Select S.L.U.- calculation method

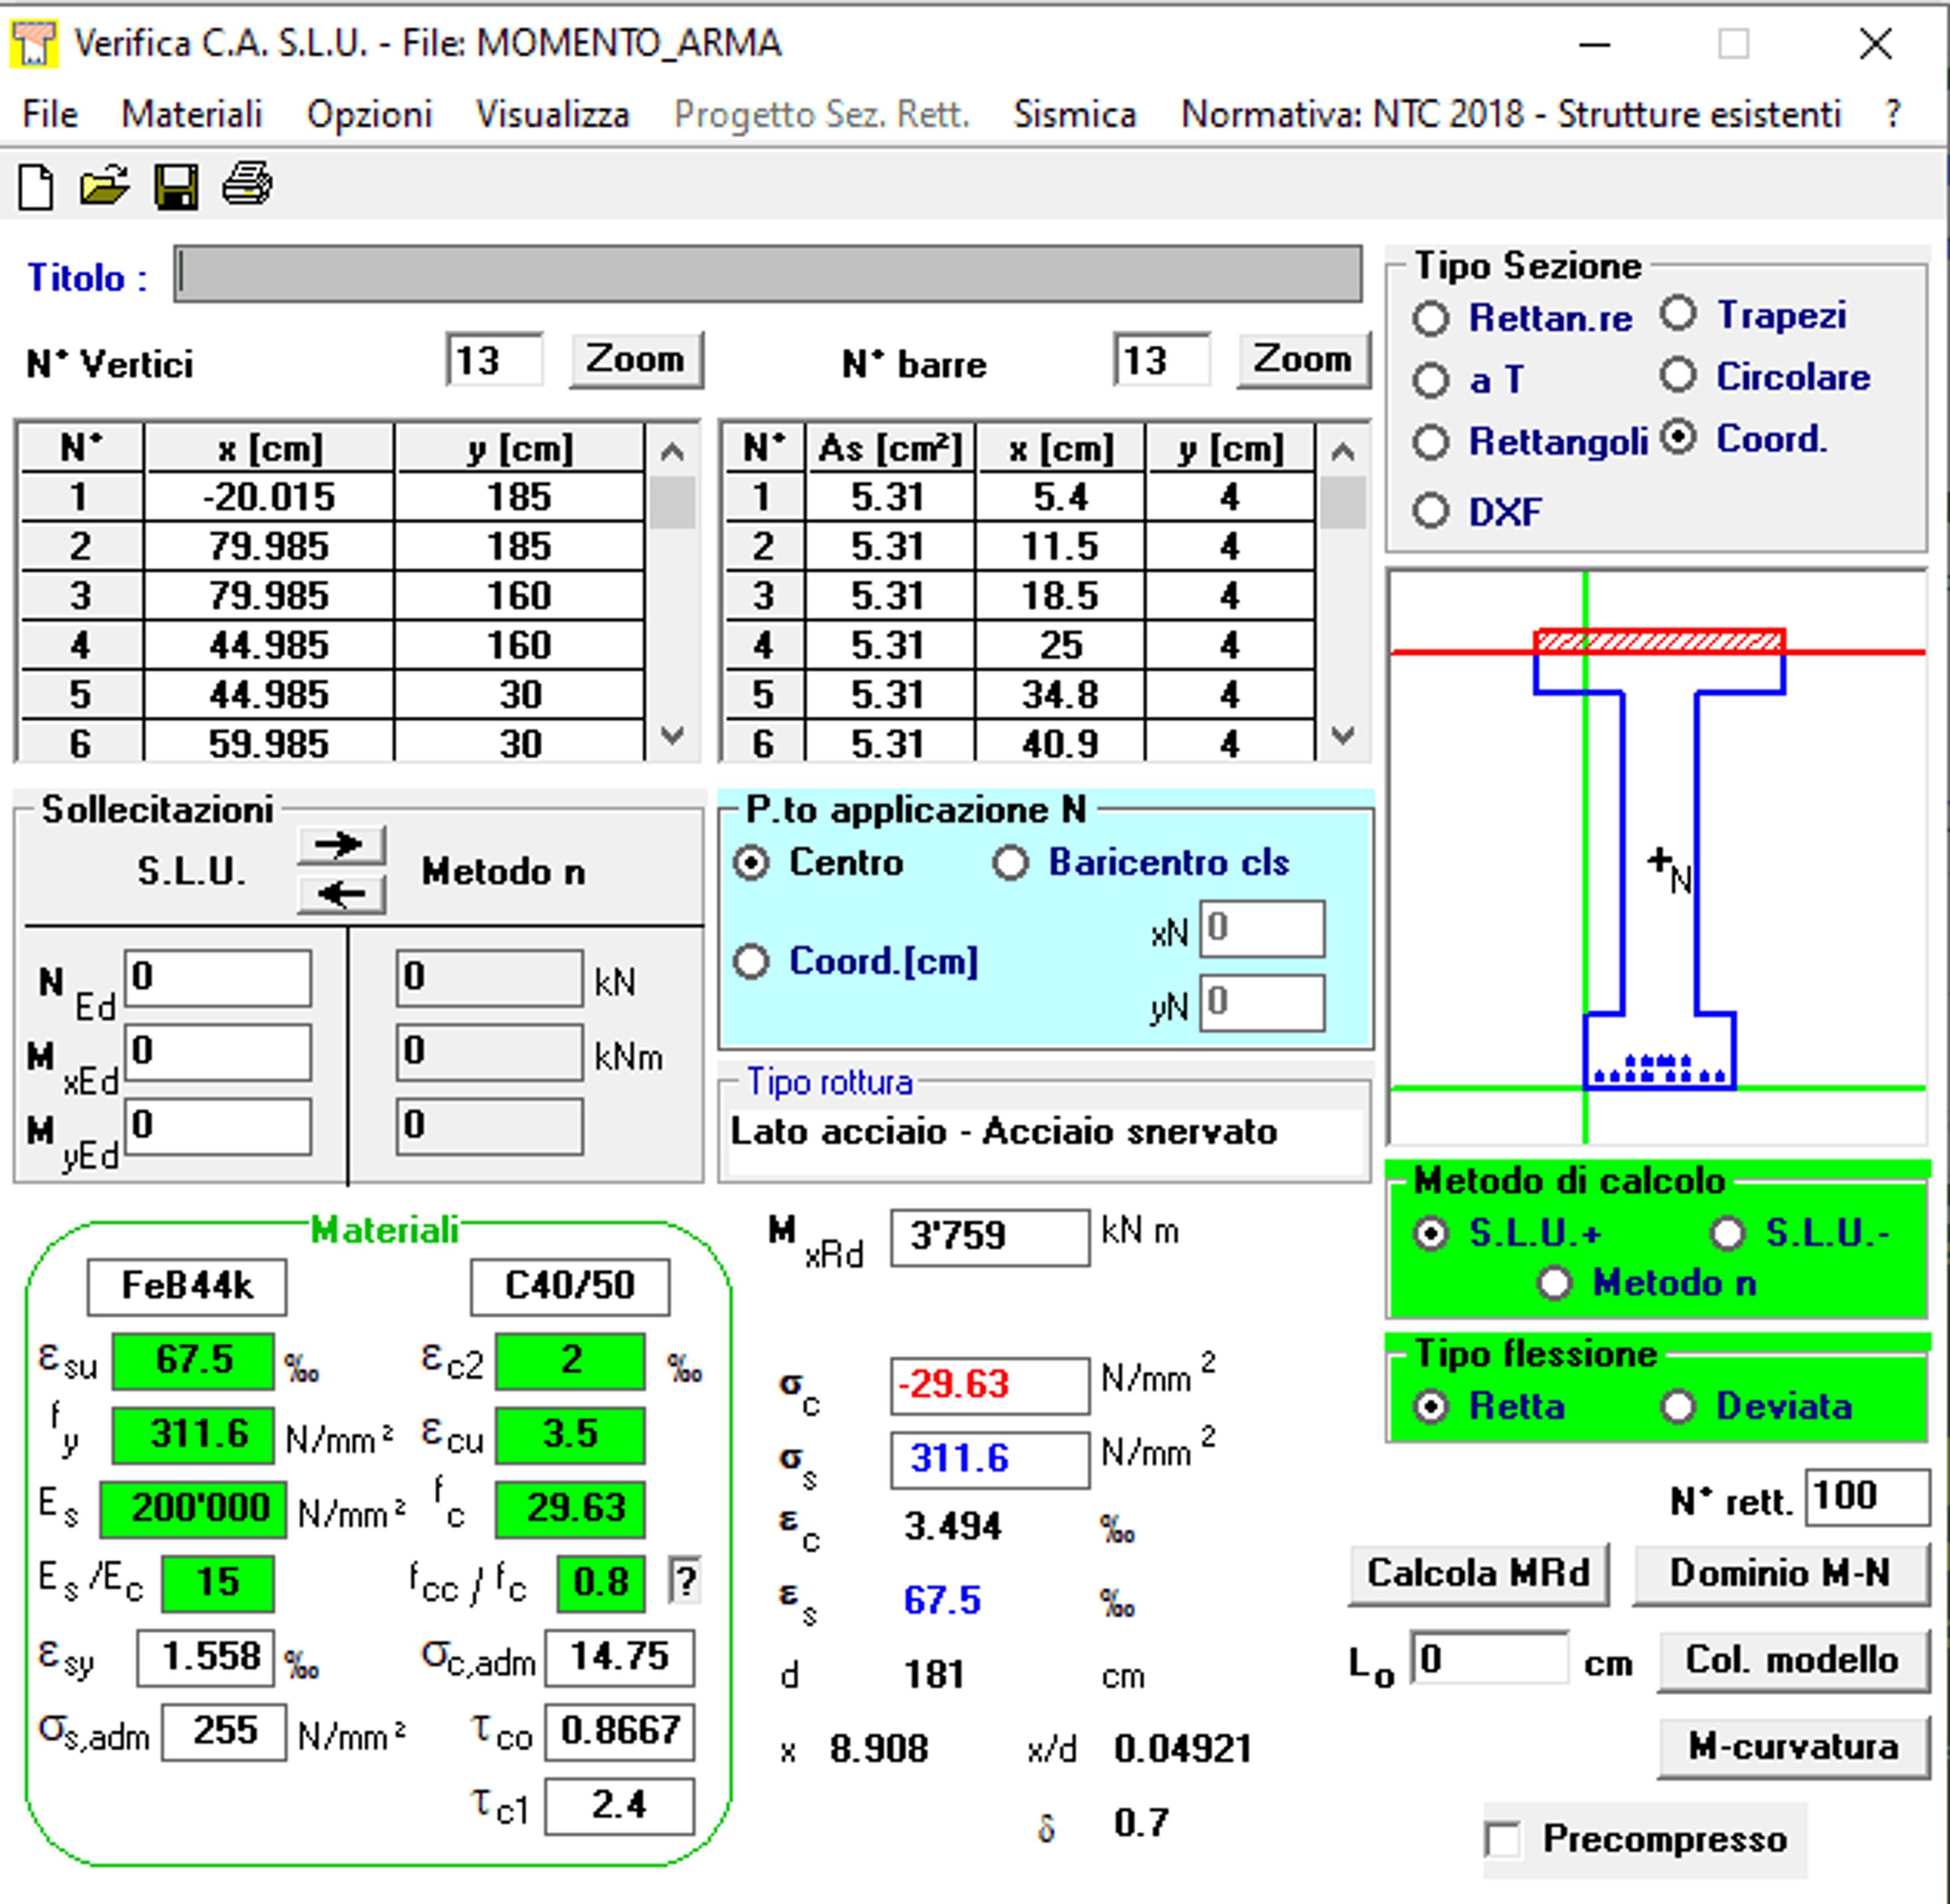click(x=1728, y=1234)
